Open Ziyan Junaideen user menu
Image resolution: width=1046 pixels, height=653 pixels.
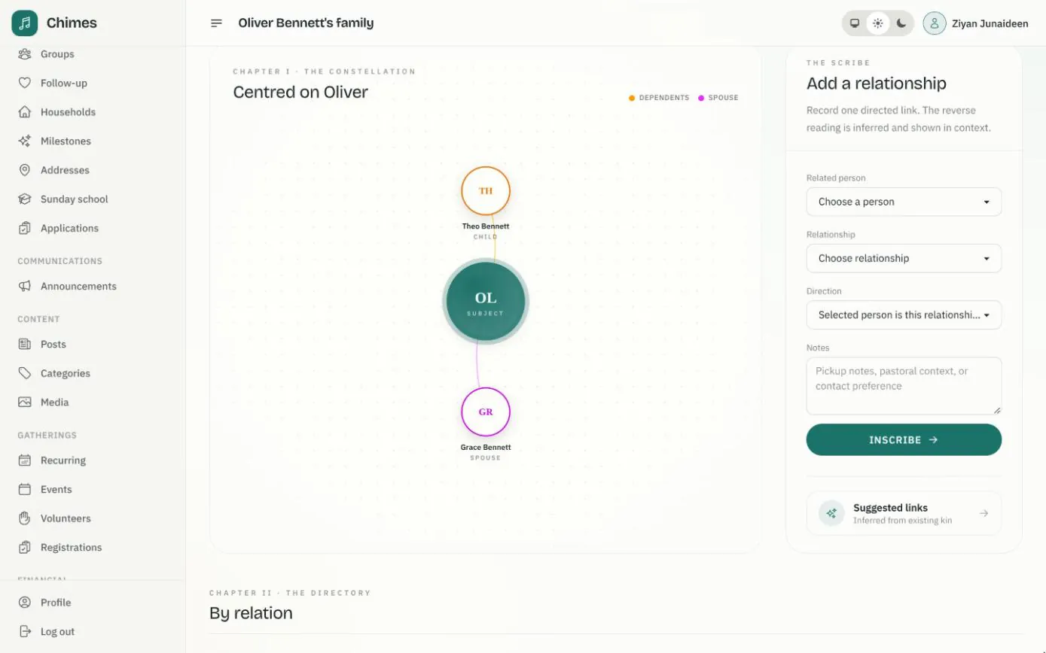976,23
